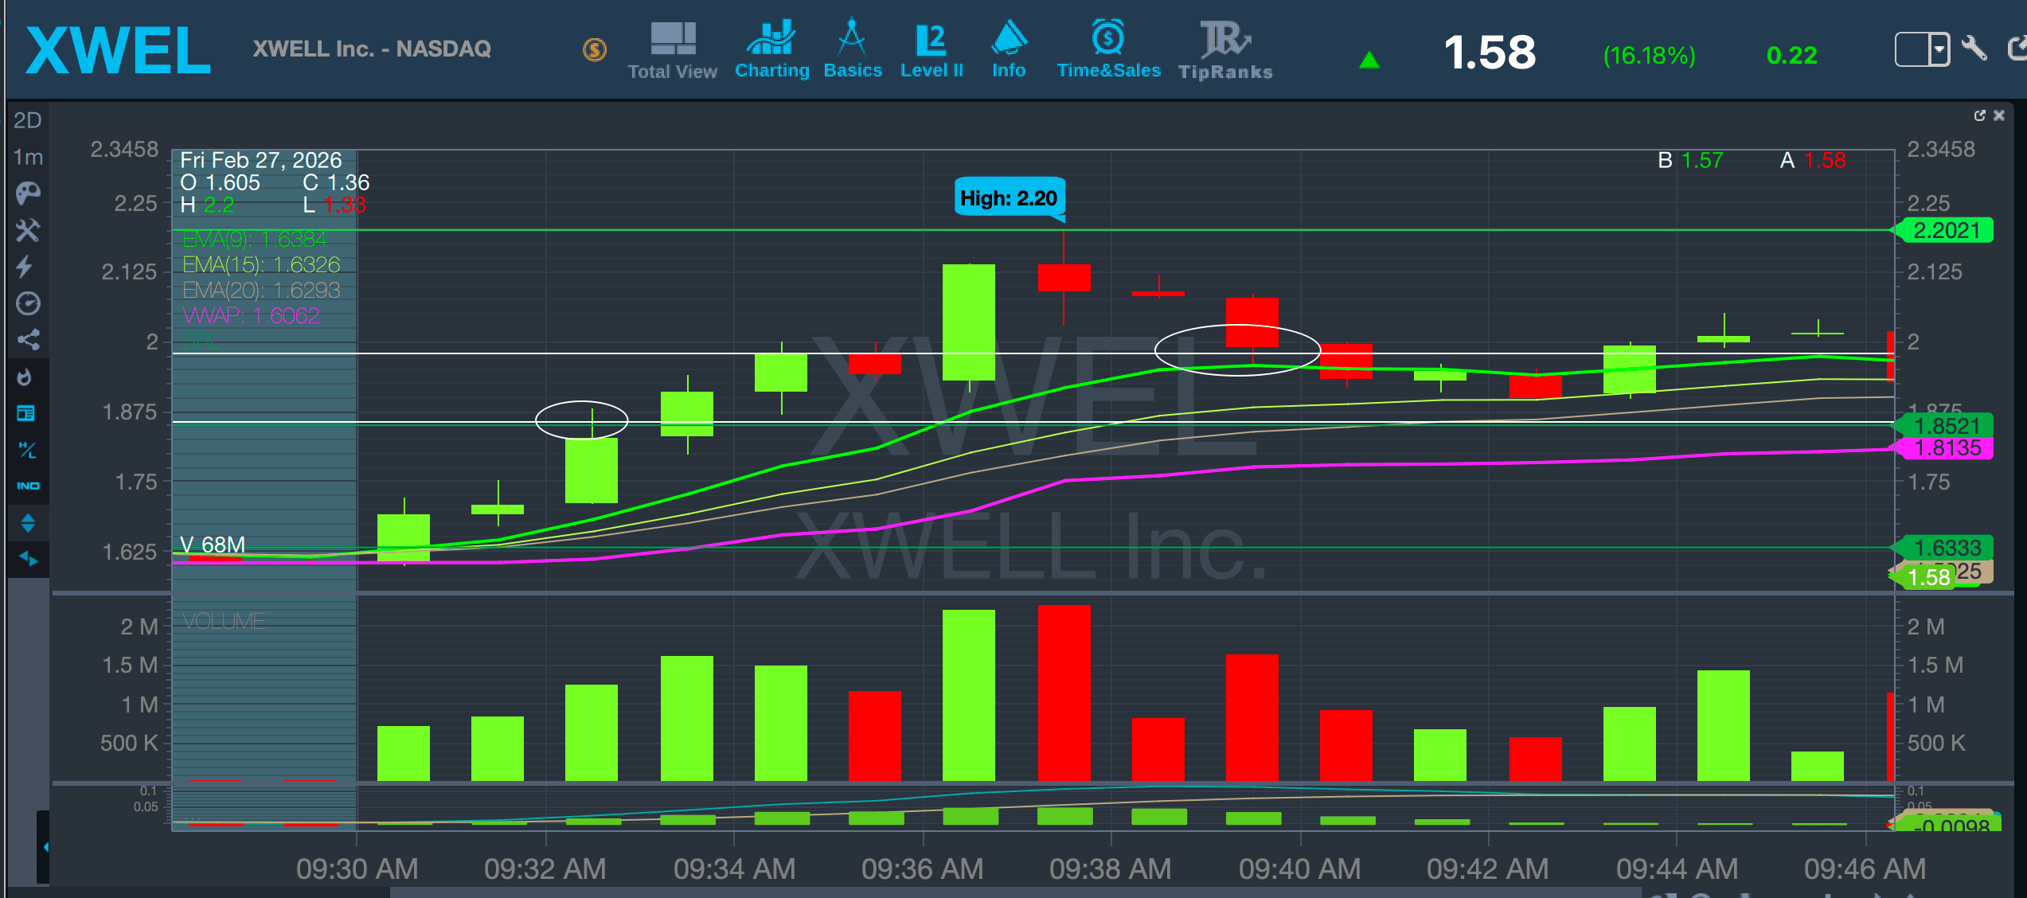Open the 2D date range selector

pyautogui.click(x=28, y=120)
